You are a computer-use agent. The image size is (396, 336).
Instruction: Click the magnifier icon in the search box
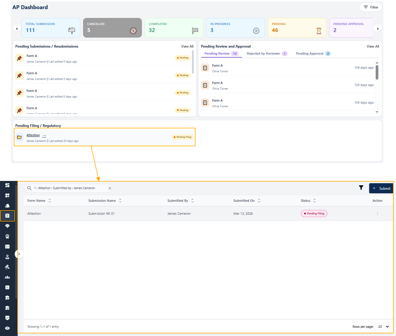click(x=29, y=188)
